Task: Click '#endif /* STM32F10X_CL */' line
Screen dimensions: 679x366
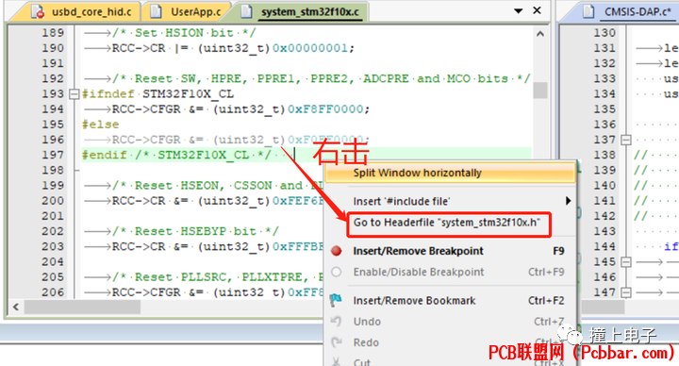Action: click(176, 155)
